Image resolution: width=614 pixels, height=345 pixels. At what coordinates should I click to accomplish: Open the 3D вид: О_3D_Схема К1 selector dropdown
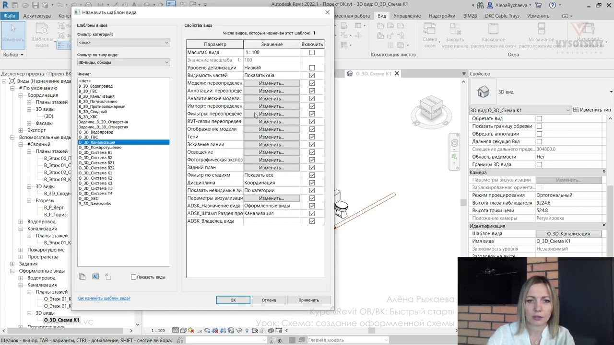click(520, 110)
